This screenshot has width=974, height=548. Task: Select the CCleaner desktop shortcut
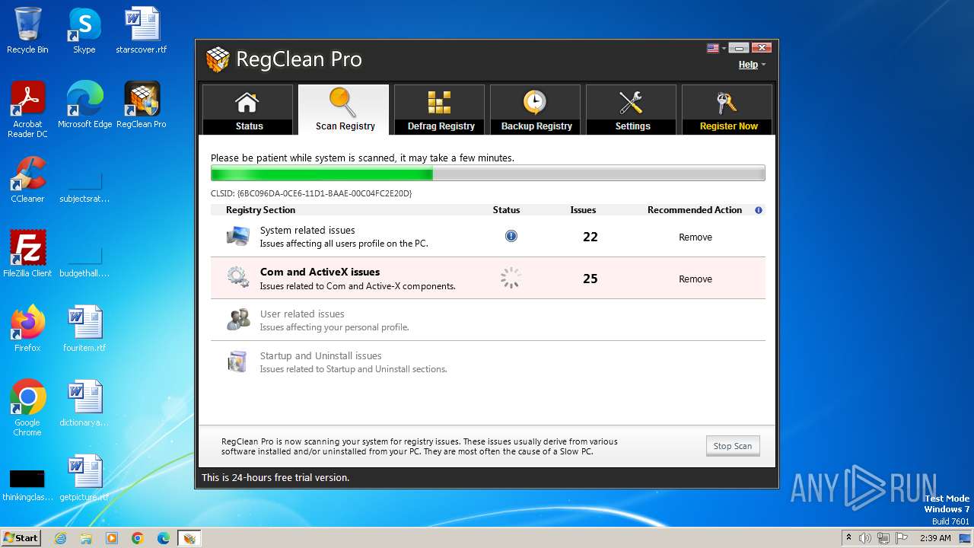click(27, 180)
